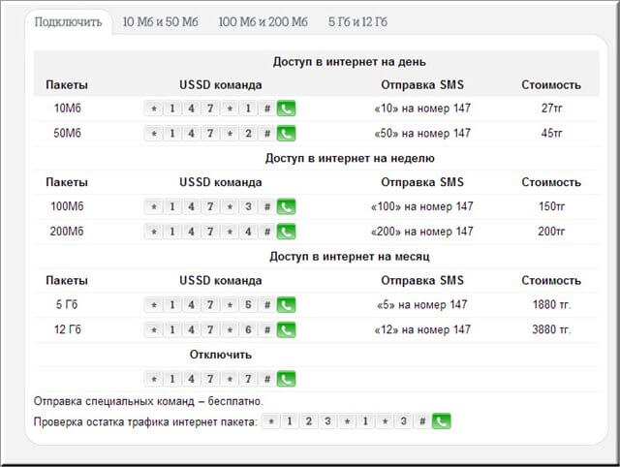This screenshot has width=620, height=467.
Task: Click the digit 4 key after second star, 200Мб row
Action: 248,232
